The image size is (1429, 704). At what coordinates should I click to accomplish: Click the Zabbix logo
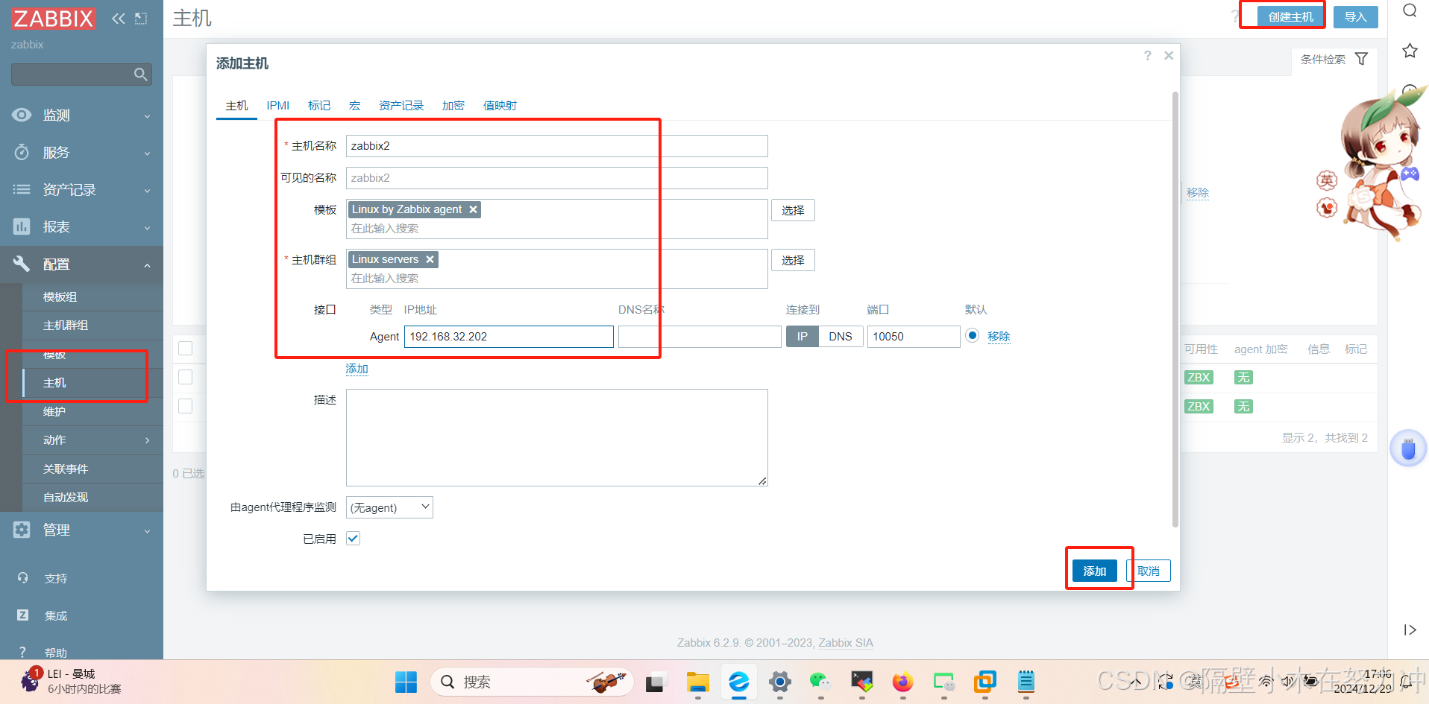53,19
